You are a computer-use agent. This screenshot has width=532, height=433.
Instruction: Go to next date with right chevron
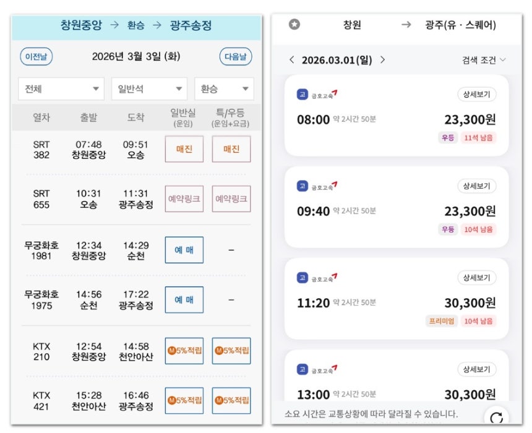pyautogui.click(x=382, y=60)
